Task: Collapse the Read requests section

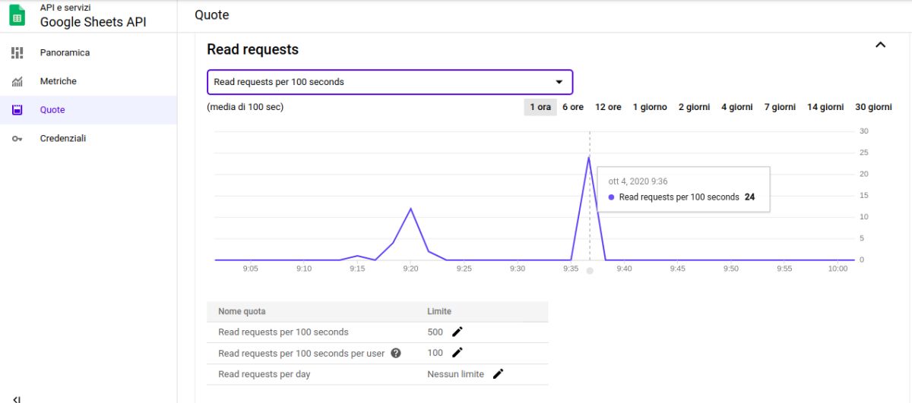Action: point(880,45)
